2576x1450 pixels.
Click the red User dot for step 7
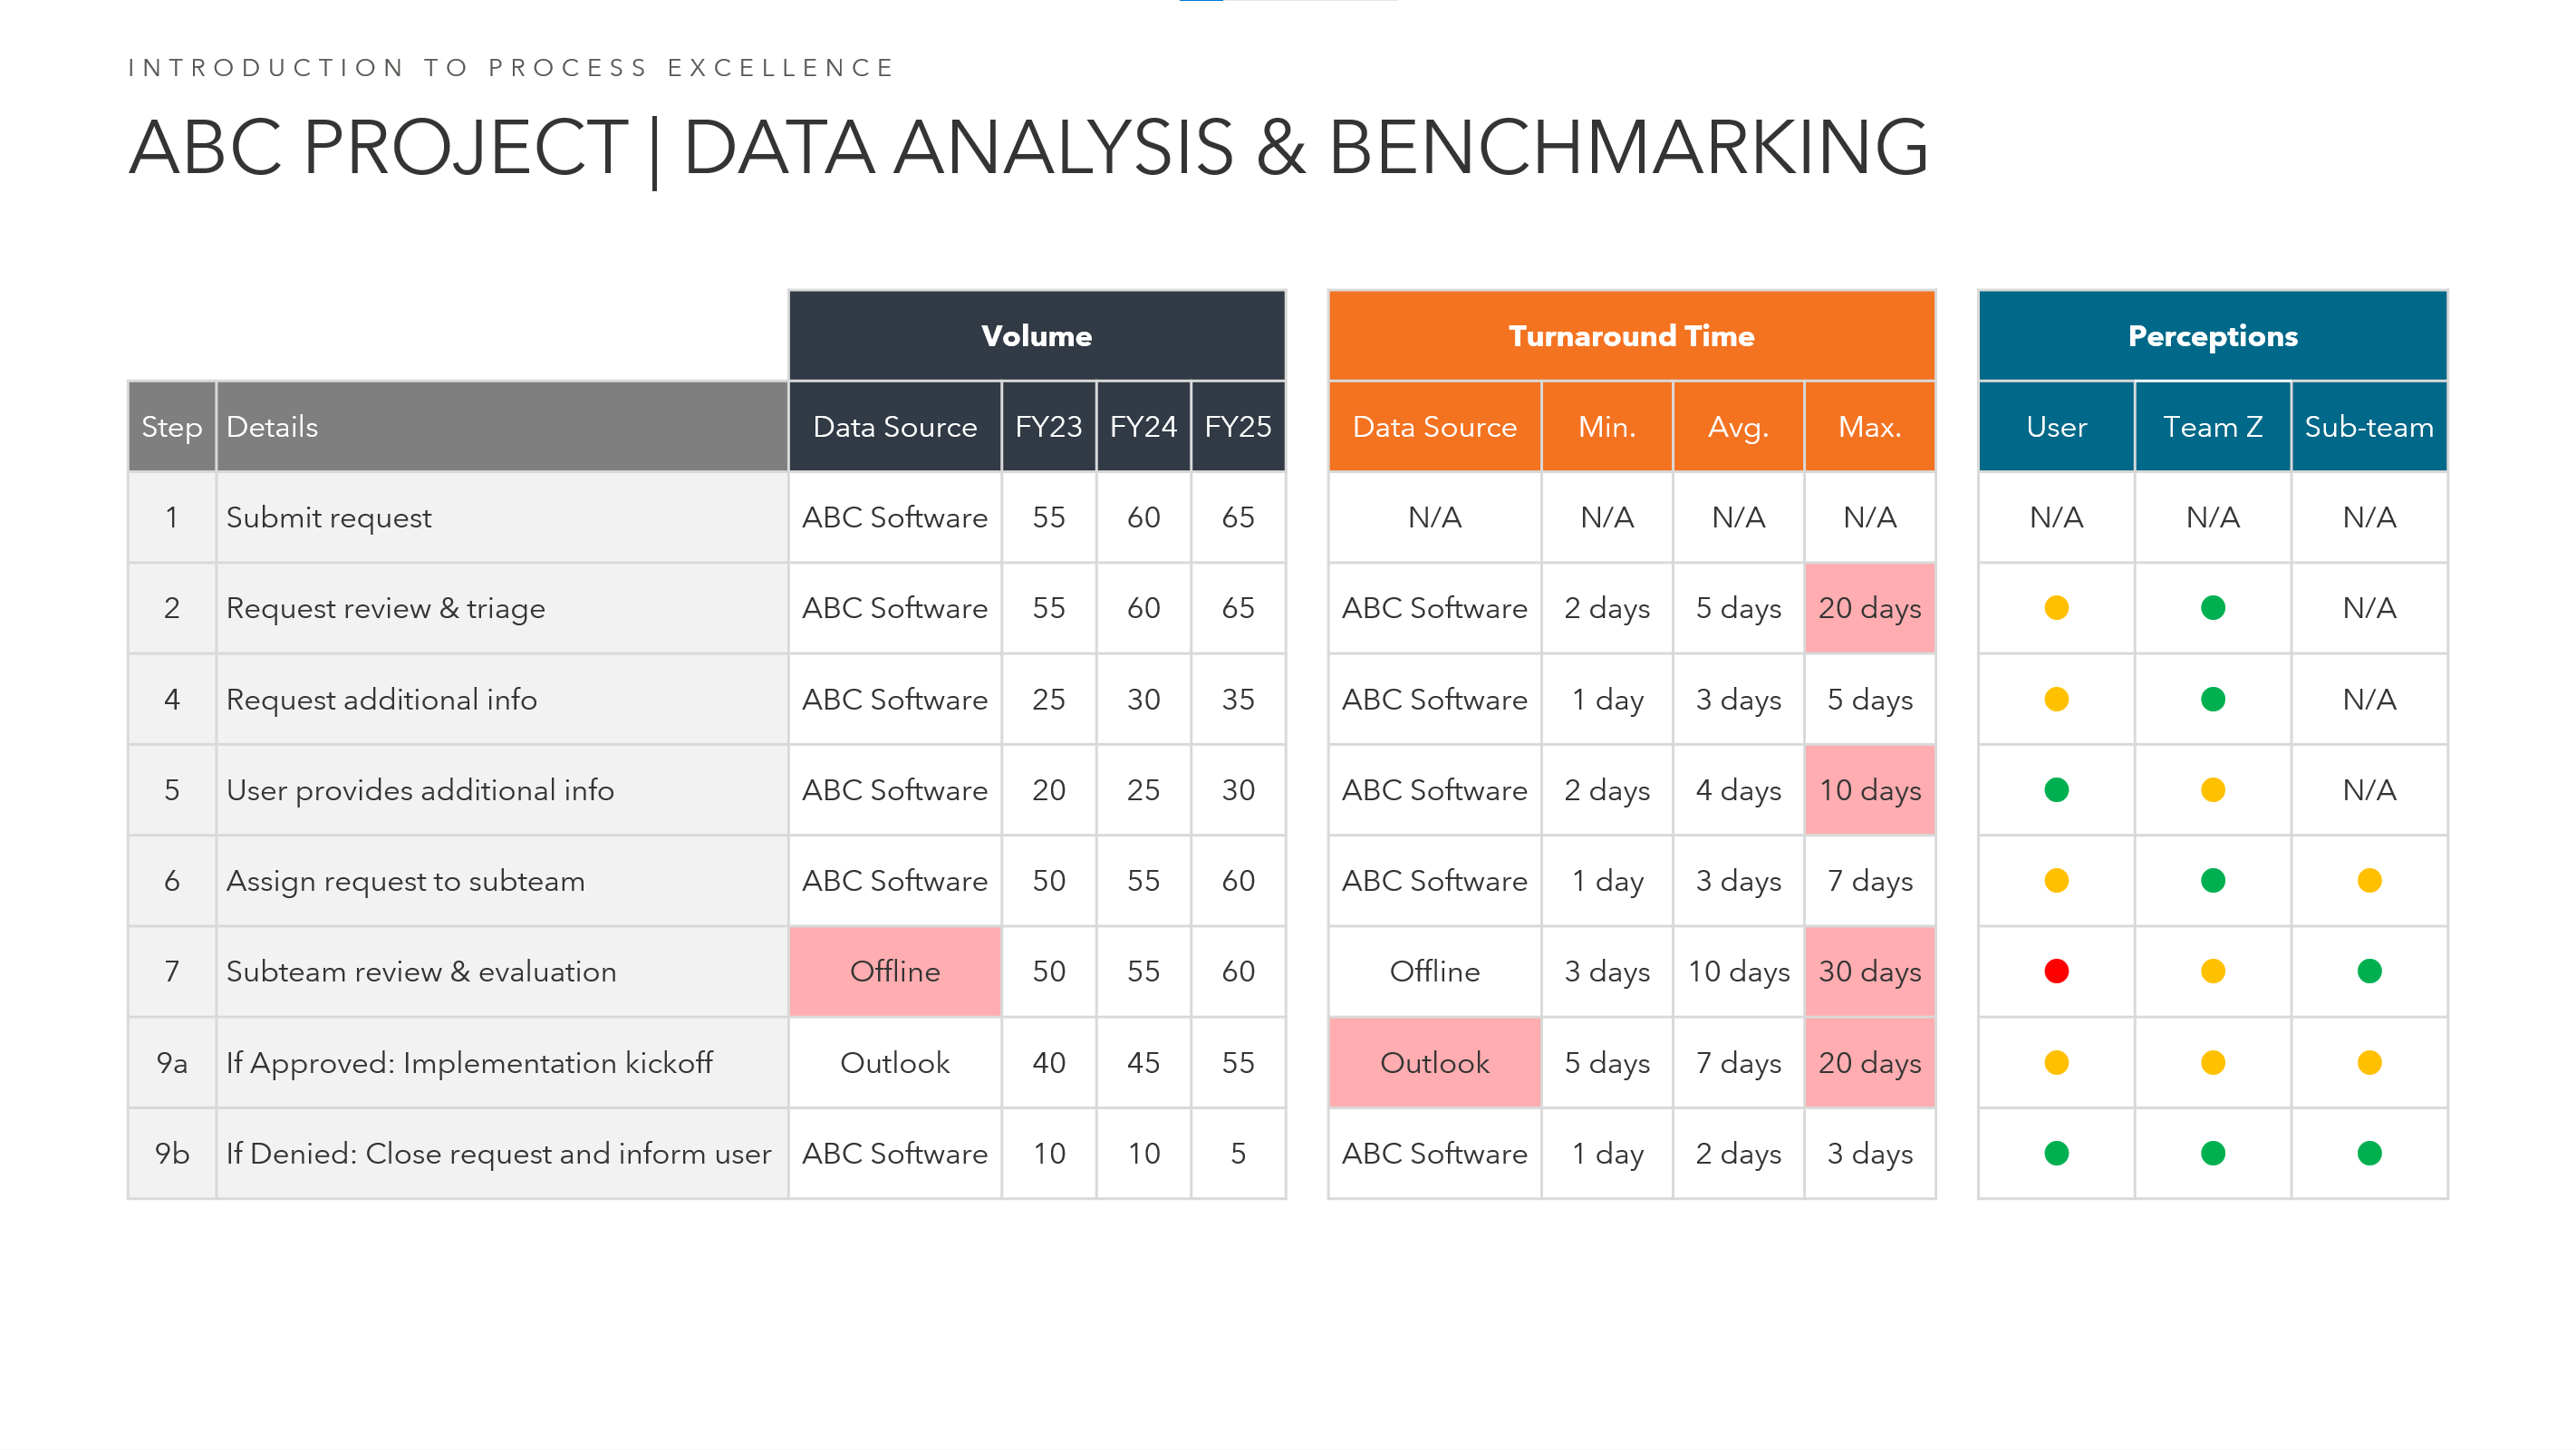tap(2056, 971)
